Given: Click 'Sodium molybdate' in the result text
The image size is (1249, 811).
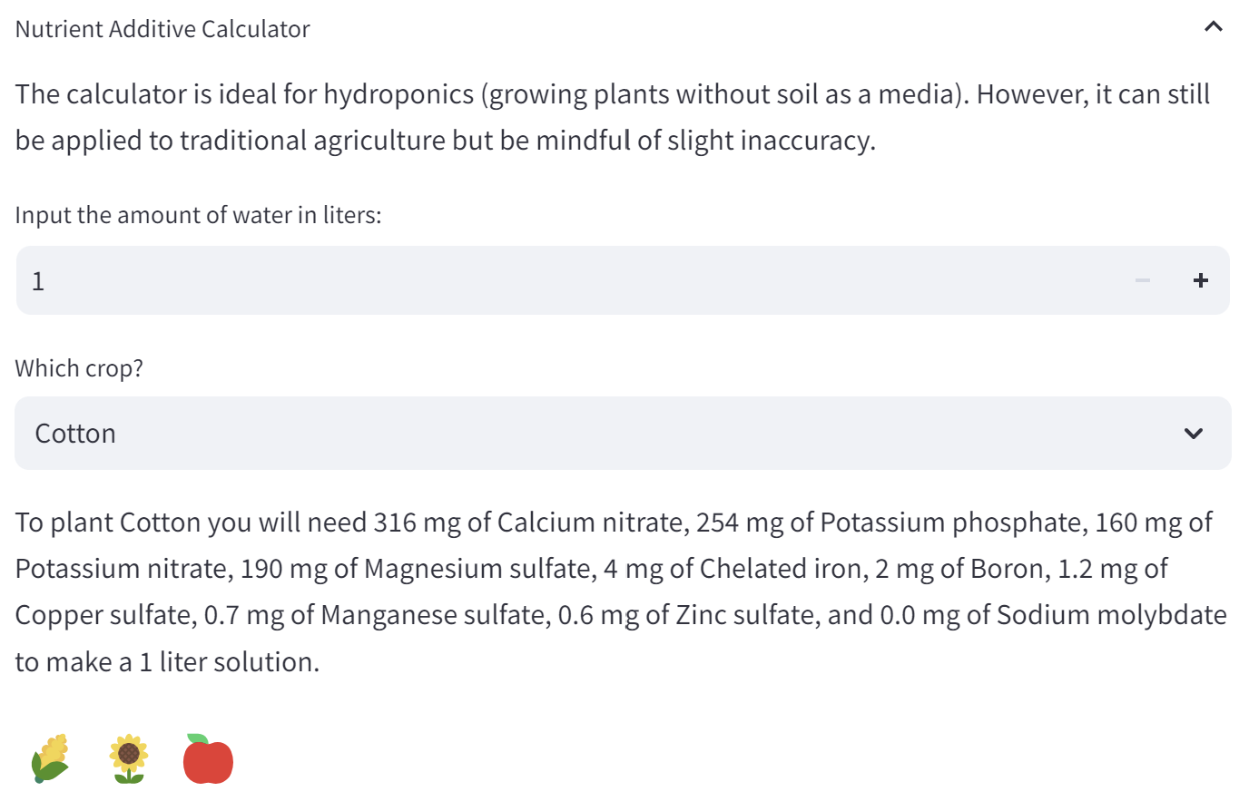Looking at the screenshot, I should (1112, 615).
